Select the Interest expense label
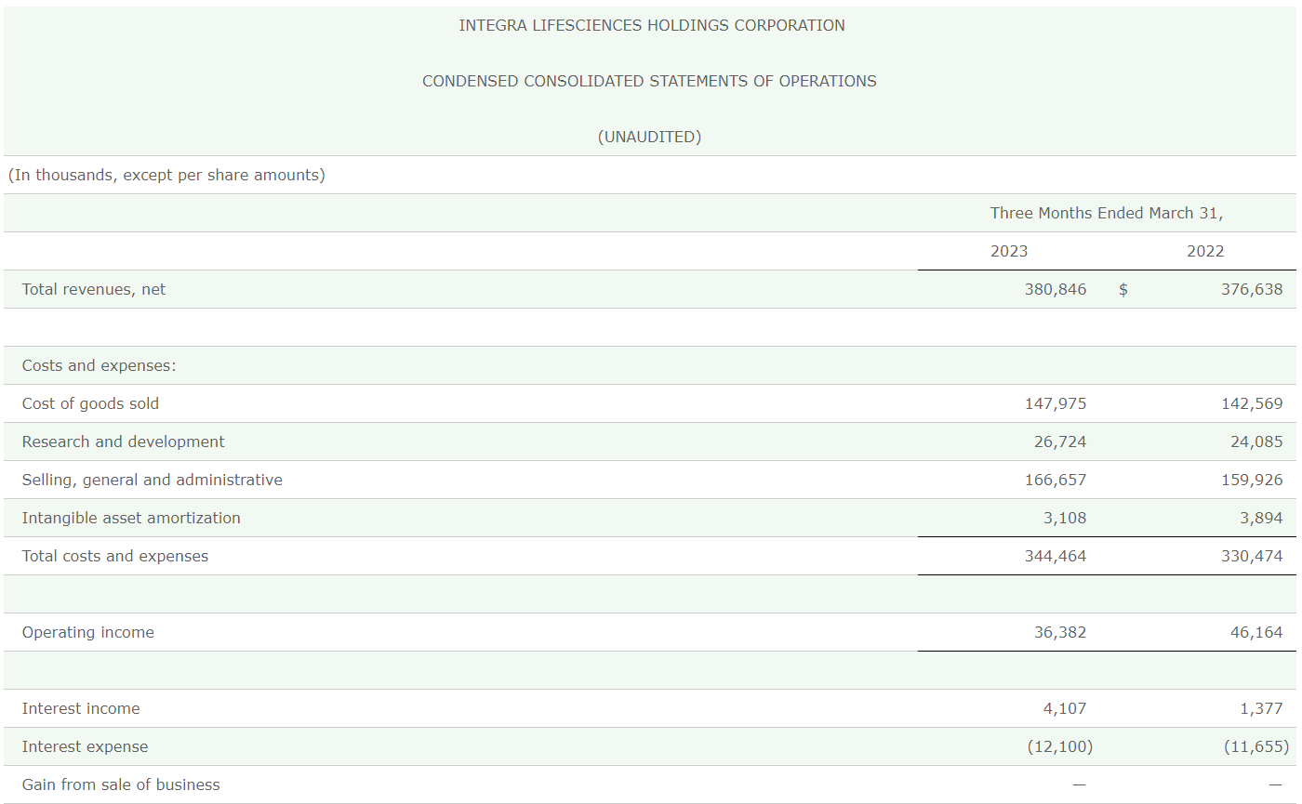 pyautogui.click(x=85, y=746)
